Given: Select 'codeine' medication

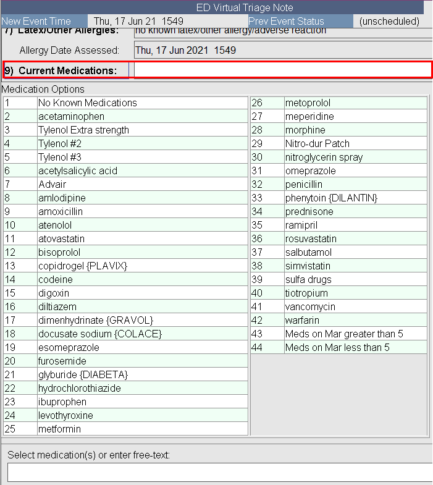Looking at the screenshot, I should [x=125, y=280].
